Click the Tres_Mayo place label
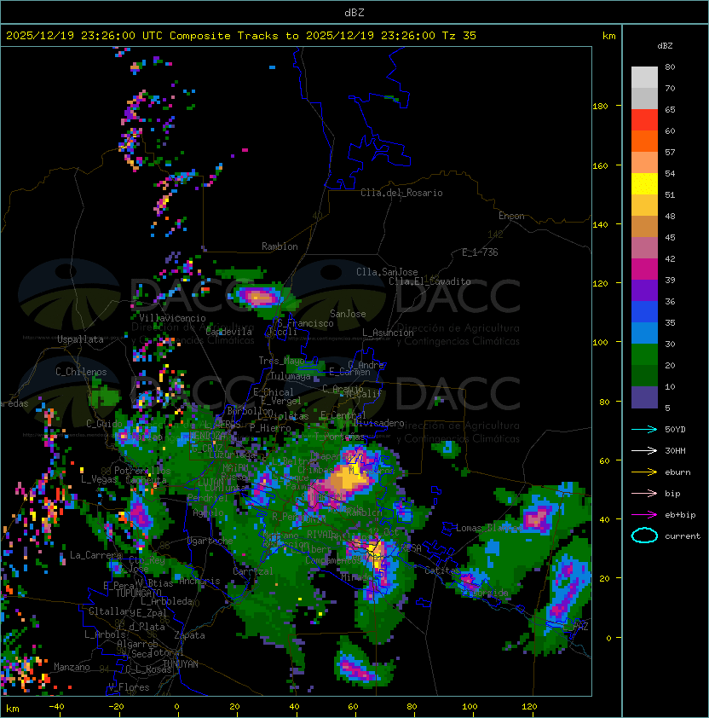Image resolution: width=709 pixels, height=718 pixels. pos(281,361)
